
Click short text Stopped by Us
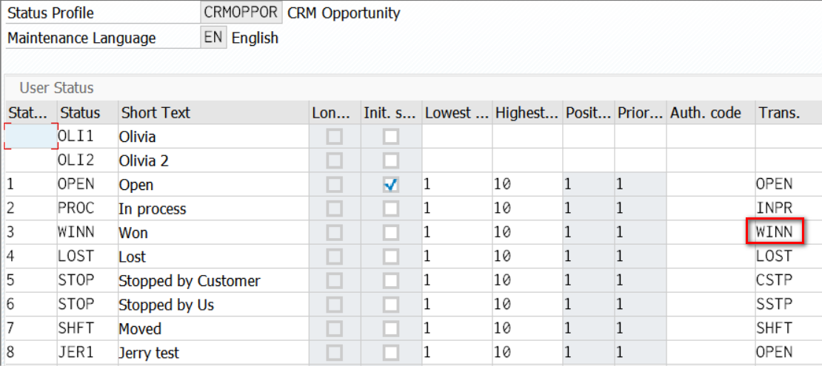tap(167, 305)
